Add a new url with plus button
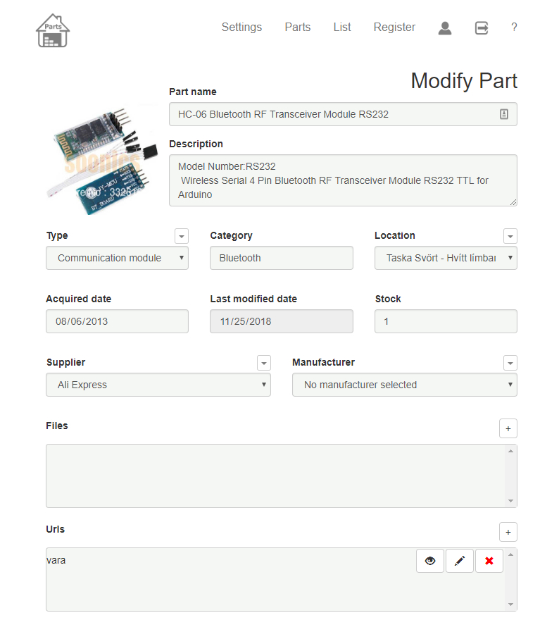Viewport: 559px width, 620px height. tap(508, 532)
